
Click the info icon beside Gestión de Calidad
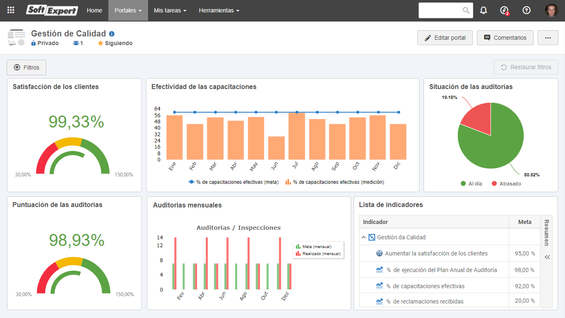pos(112,34)
